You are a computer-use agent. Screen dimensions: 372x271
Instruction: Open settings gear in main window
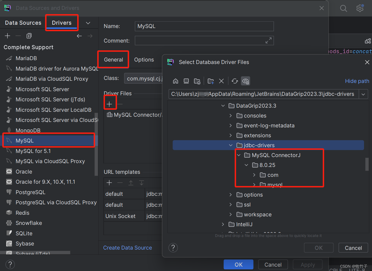(360, 9)
